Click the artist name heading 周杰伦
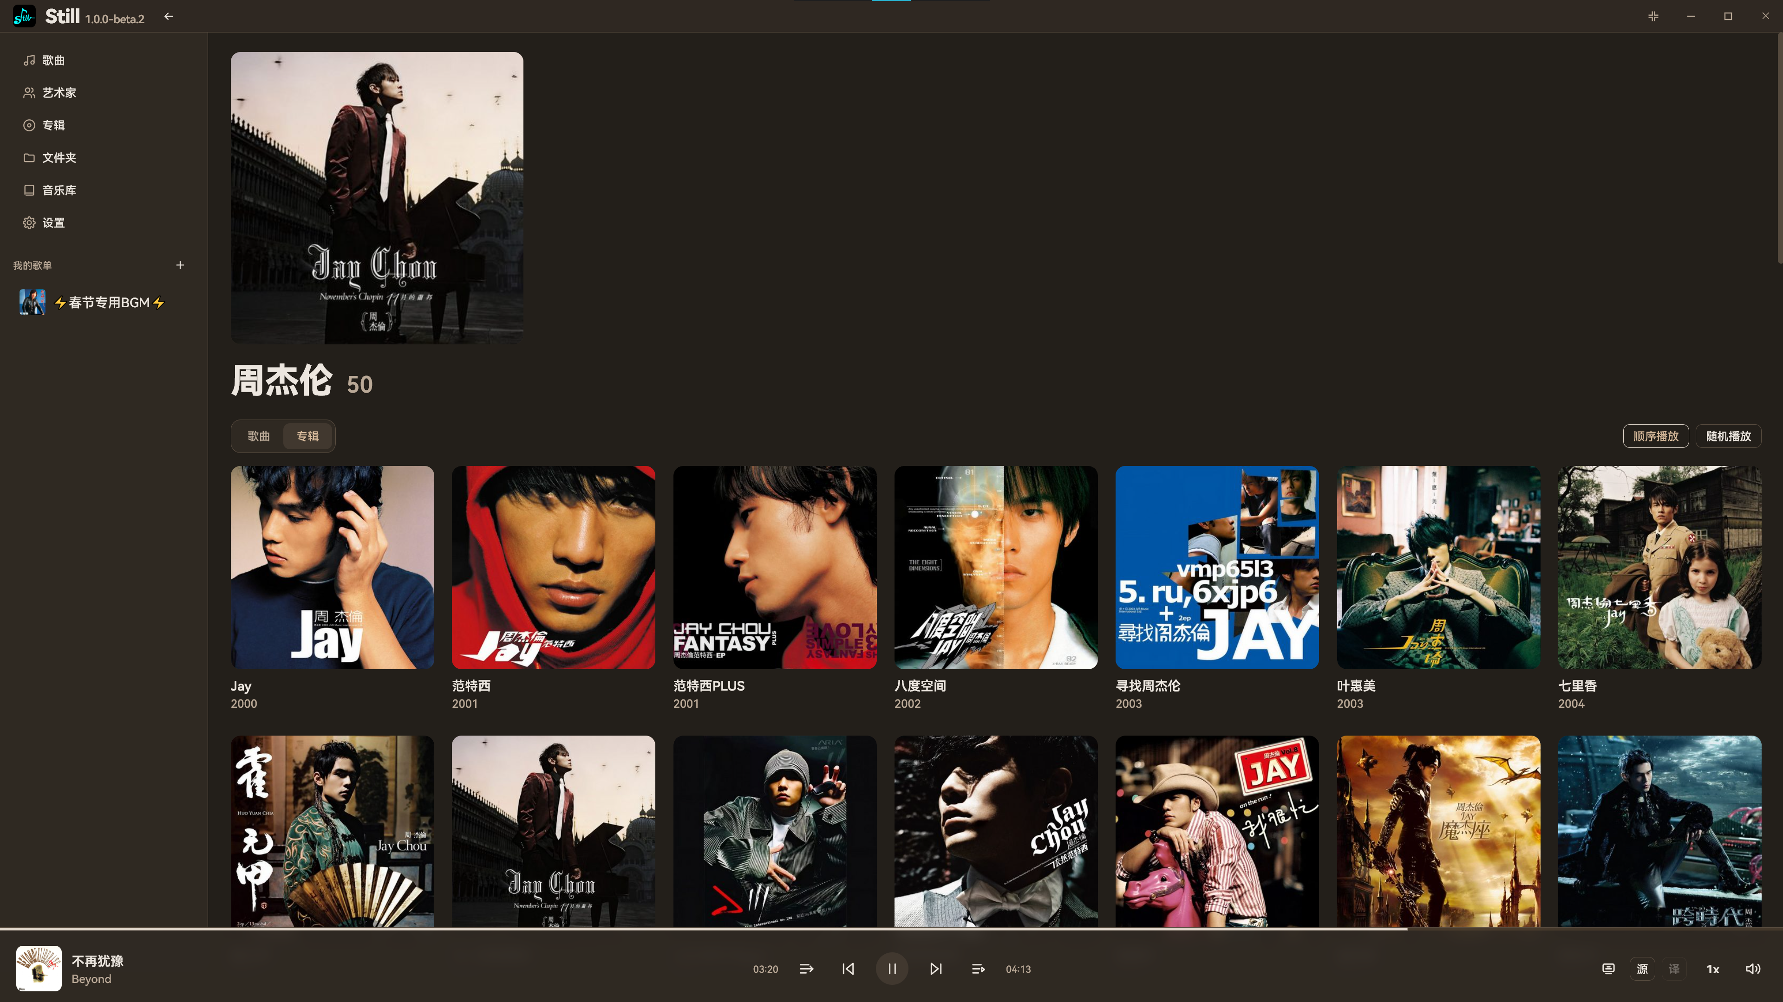 tap(282, 381)
